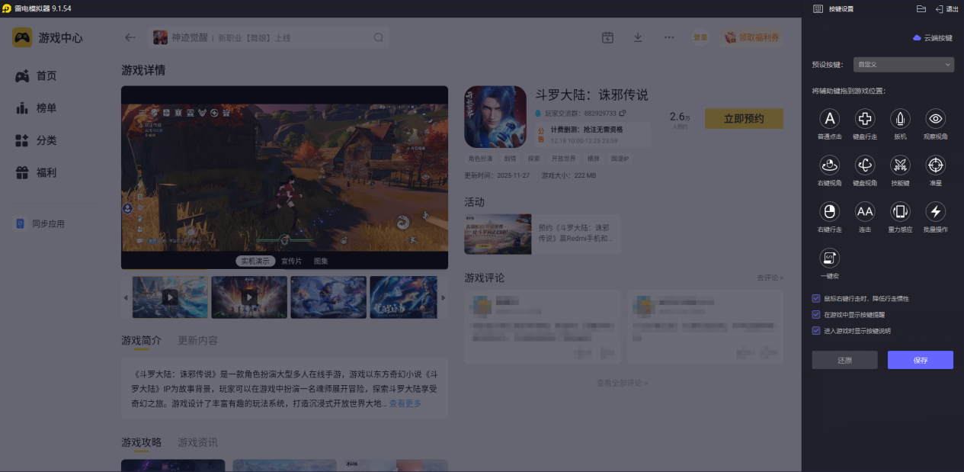Select the 键盘视角 keyboard view icon
The image size is (964, 472).
865,165
